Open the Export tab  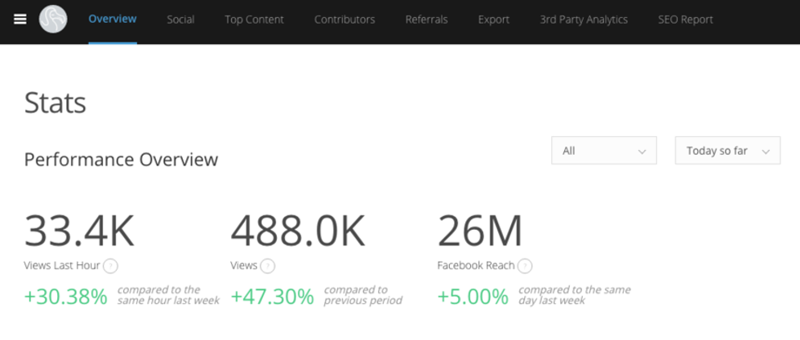point(494,20)
